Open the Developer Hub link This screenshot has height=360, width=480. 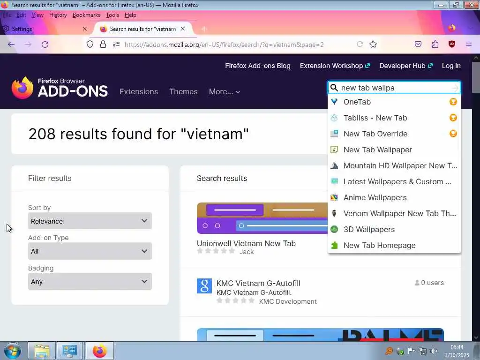pyautogui.click(x=406, y=66)
